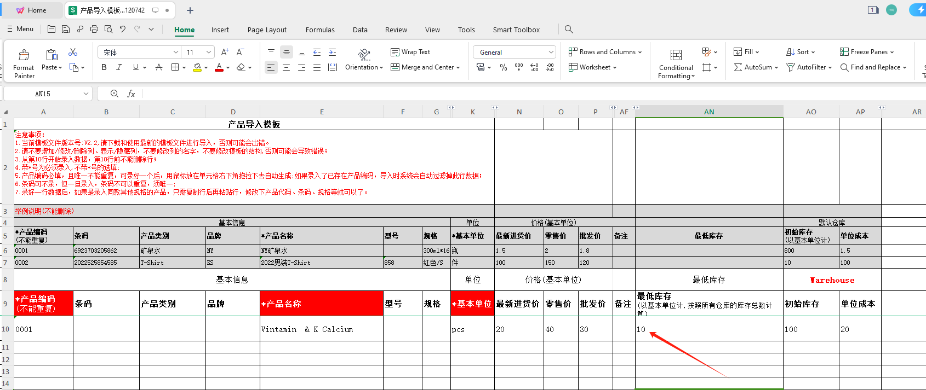Open the Page Layout tab
The image size is (926, 390).
[x=267, y=30]
